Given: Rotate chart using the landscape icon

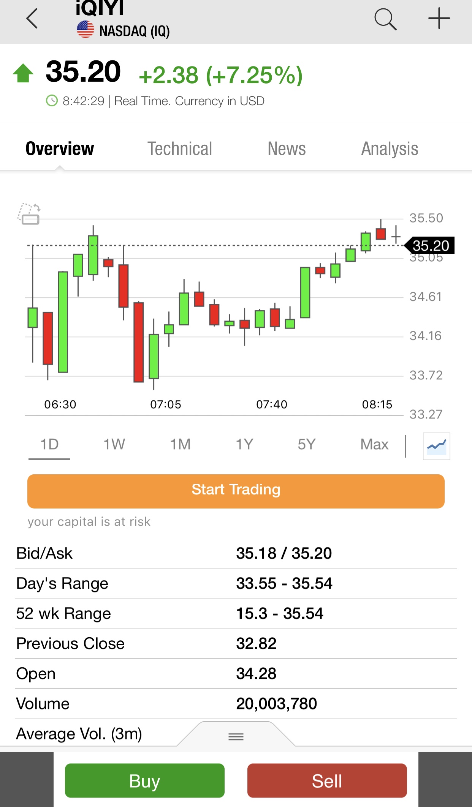Looking at the screenshot, I should click(29, 214).
